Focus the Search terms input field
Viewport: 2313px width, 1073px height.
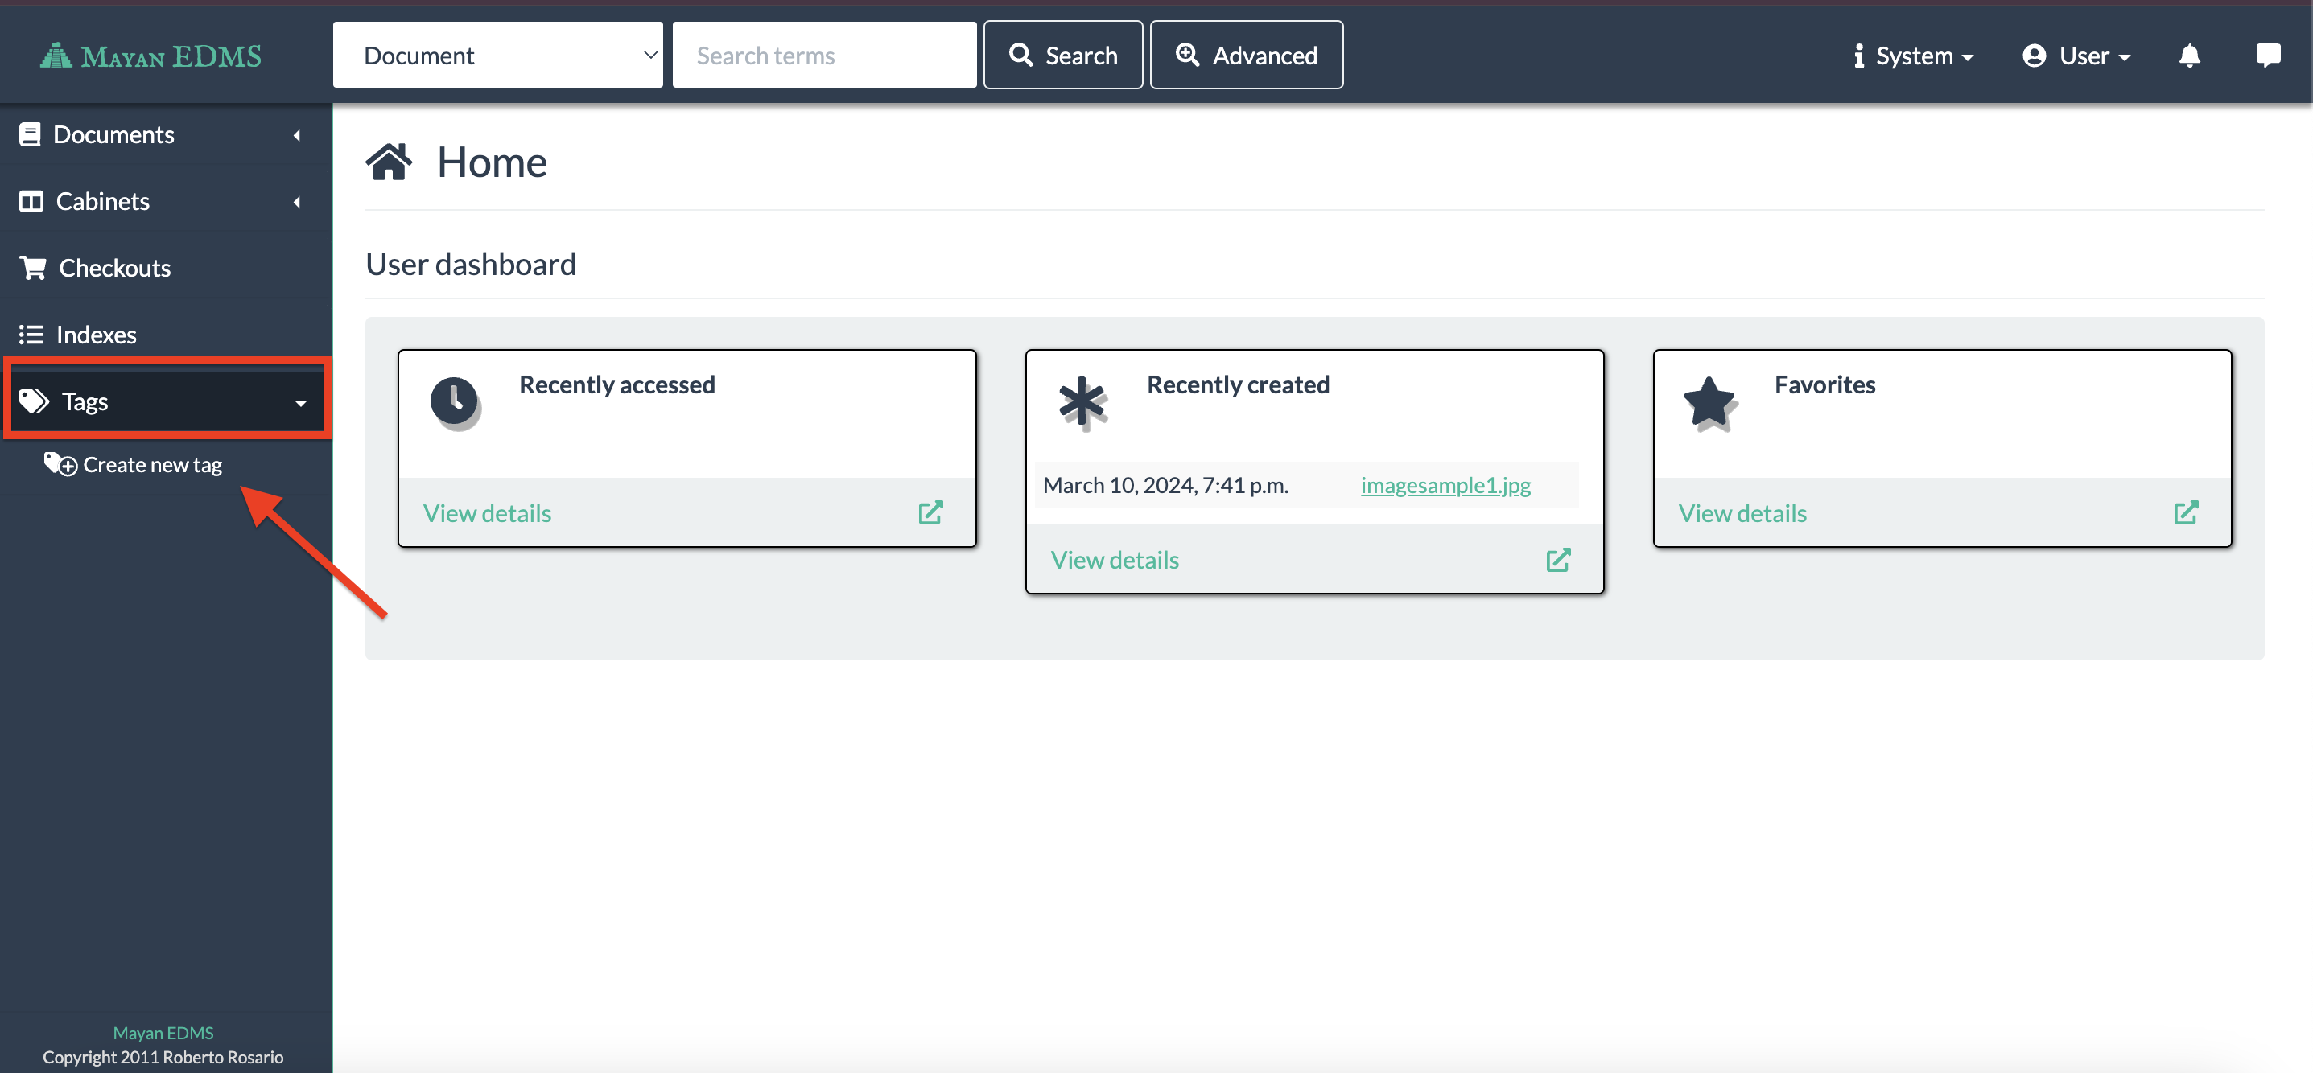click(824, 55)
